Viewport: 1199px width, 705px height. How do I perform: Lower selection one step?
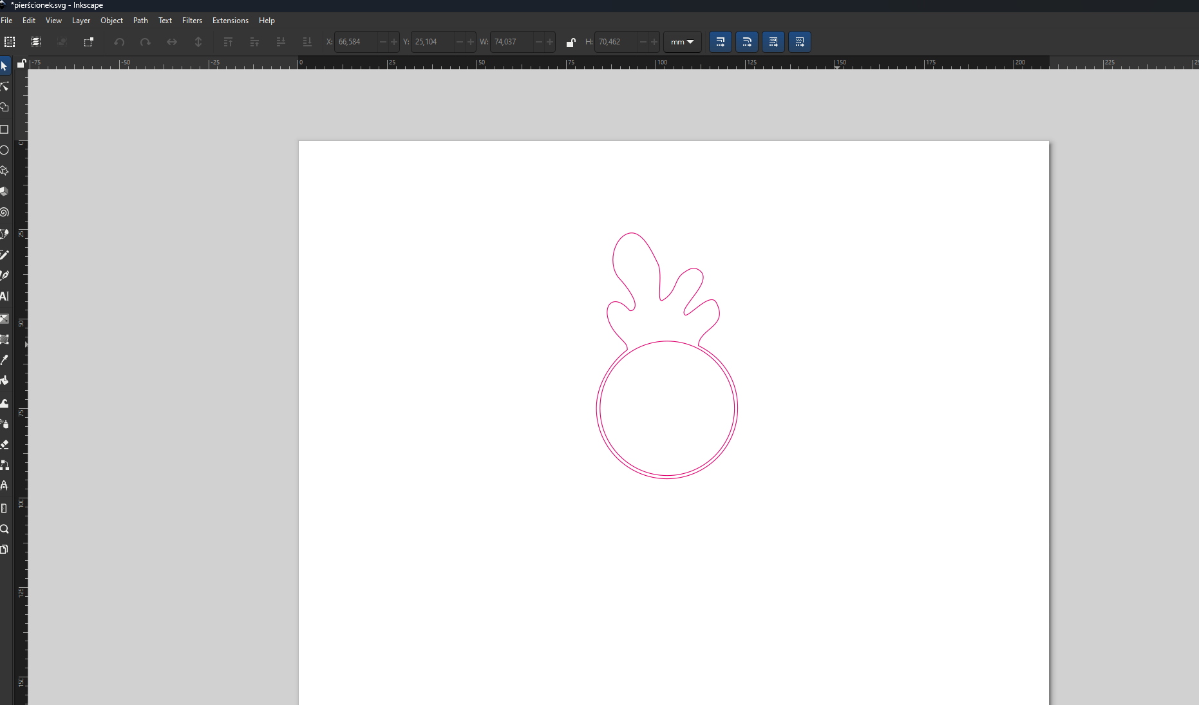pos(281,42)
